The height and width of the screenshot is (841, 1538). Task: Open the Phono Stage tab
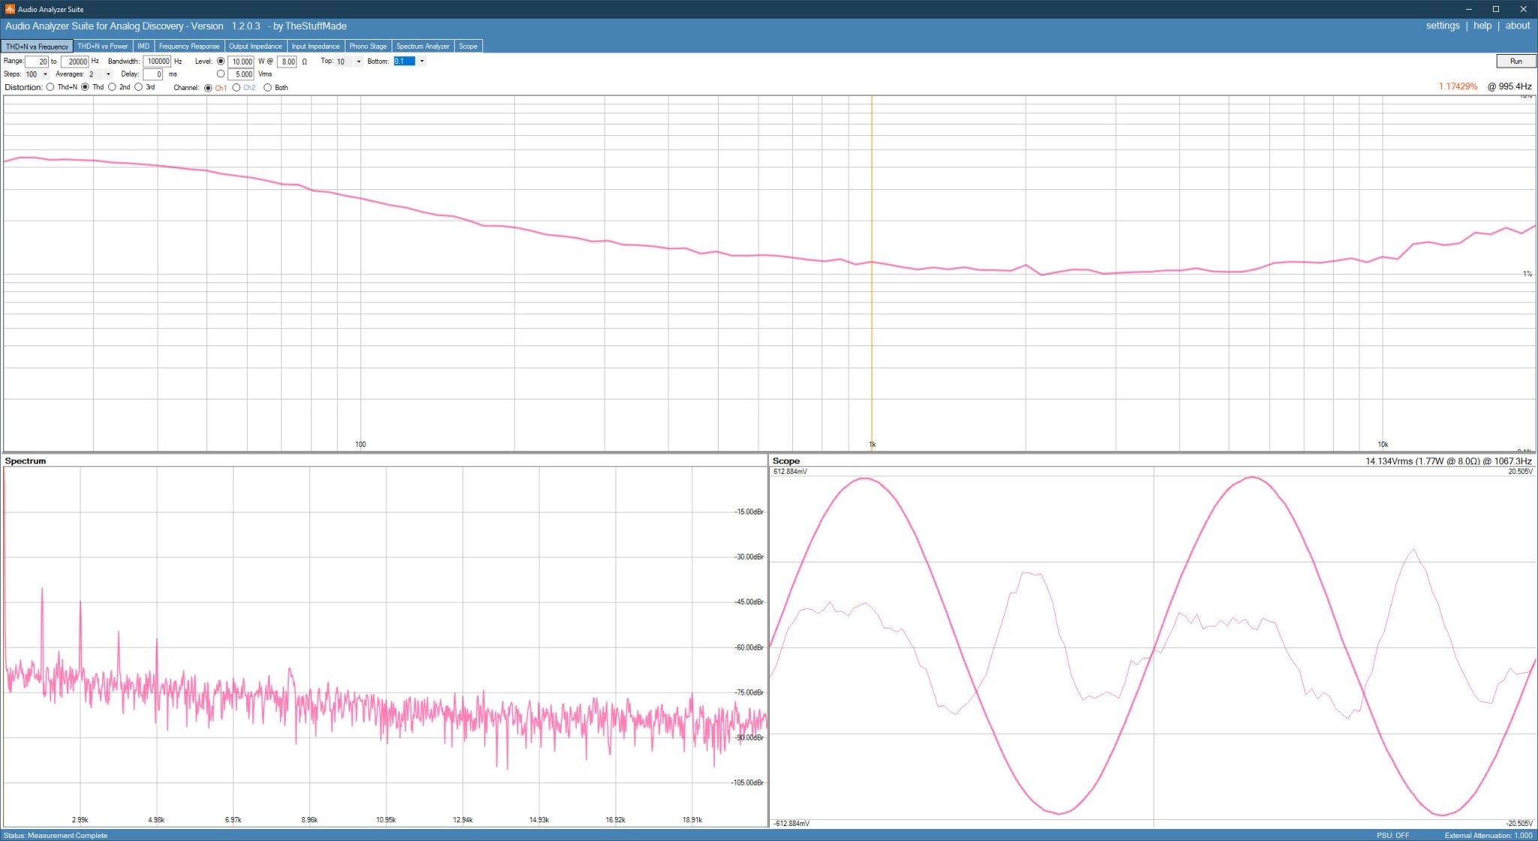(x=368, y=47)
